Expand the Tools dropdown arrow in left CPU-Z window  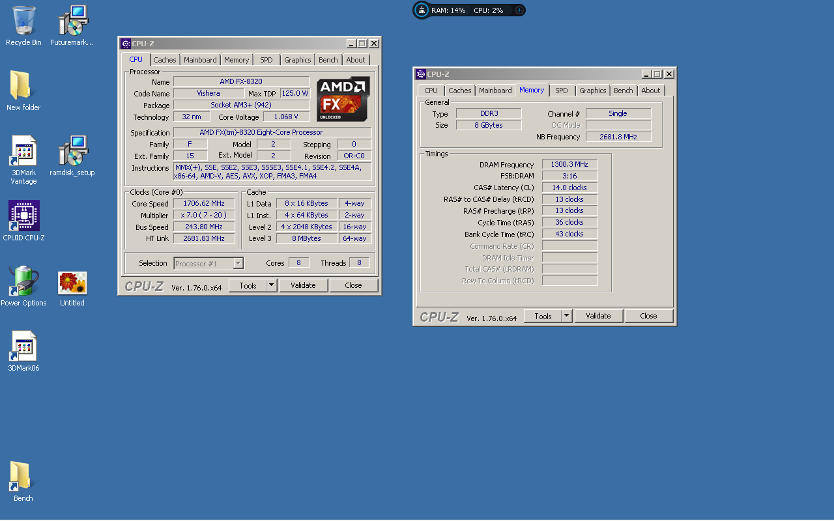pos(272,285)
